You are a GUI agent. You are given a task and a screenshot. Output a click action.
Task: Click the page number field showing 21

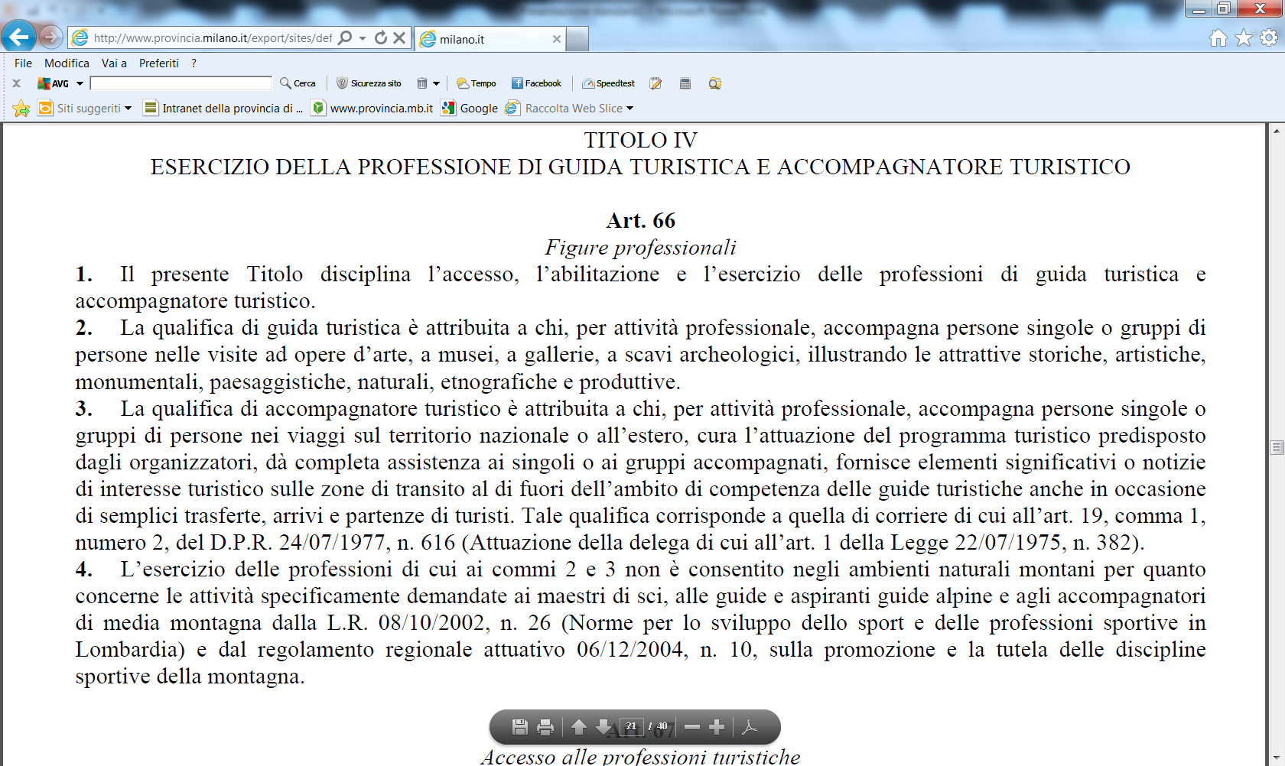[632, 726]
